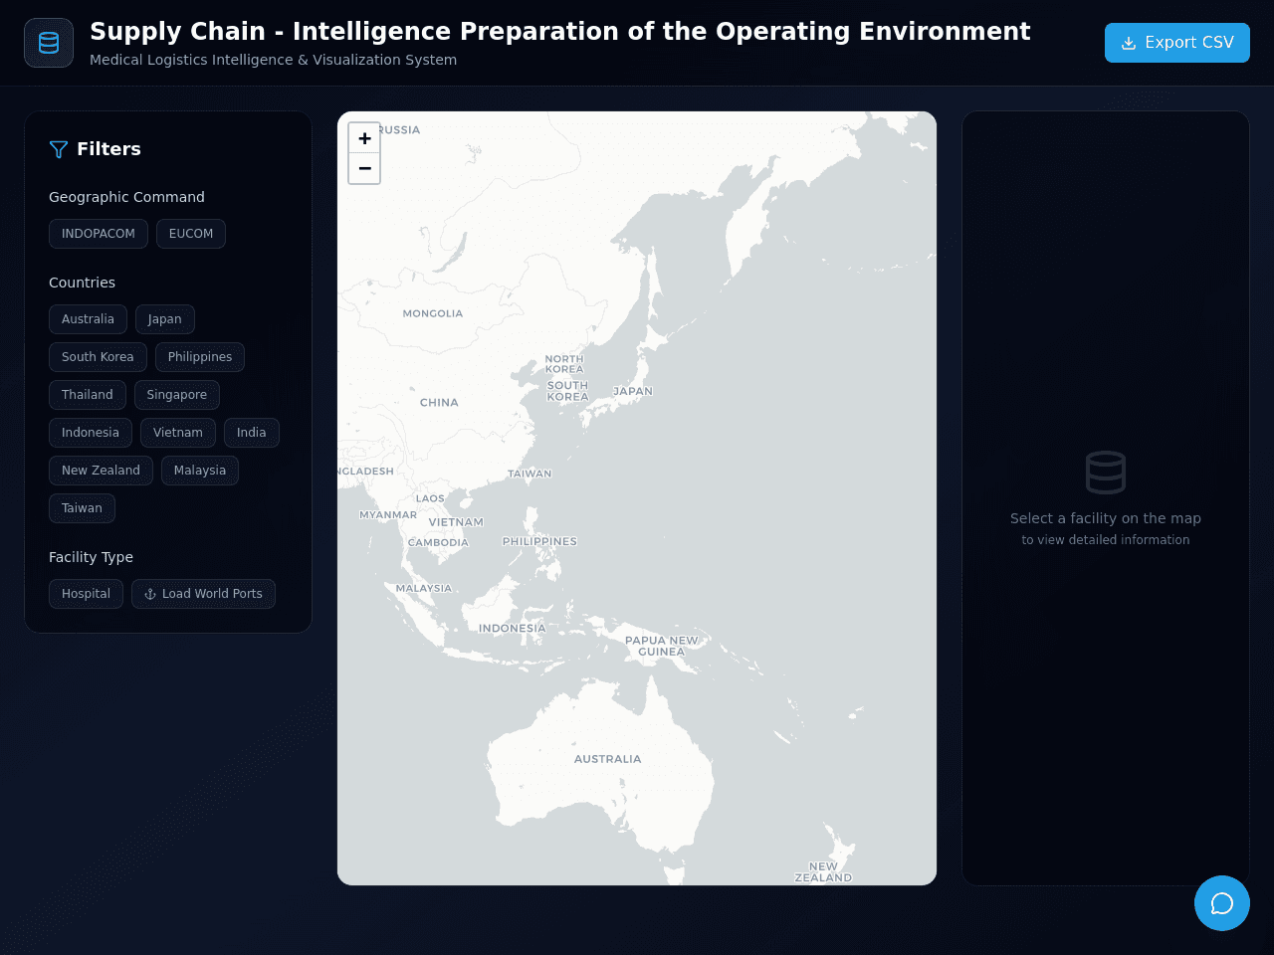This screenshot has width=1274, height=955.
Task: Click the Facility Type section label
Action: click(91, 557)
